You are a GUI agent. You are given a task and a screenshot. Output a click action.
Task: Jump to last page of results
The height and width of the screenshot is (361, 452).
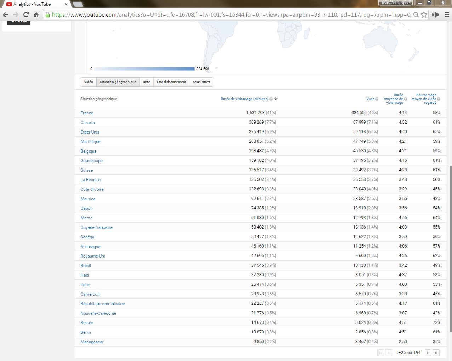pos(436,353)
